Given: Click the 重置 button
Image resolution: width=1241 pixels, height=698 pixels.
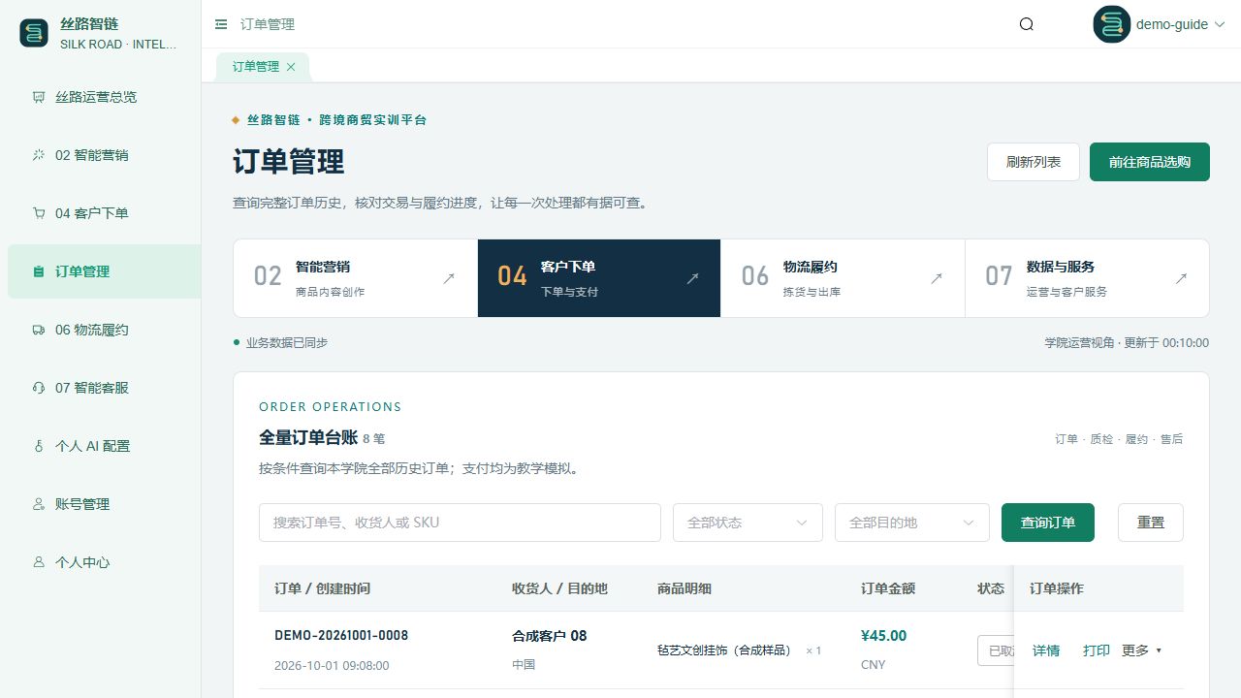Looking at the screenshot, I should tap(1151, 523).
